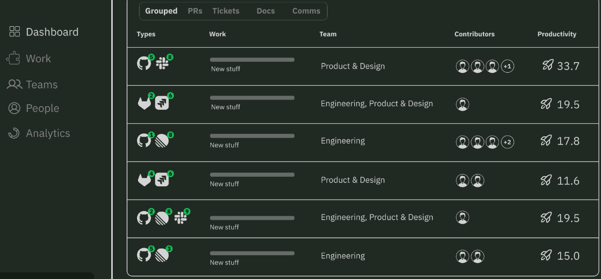Click the Teams people icon
Image resolution: width=601 pixels, height=279 pixels.
(x=15, y=84)
